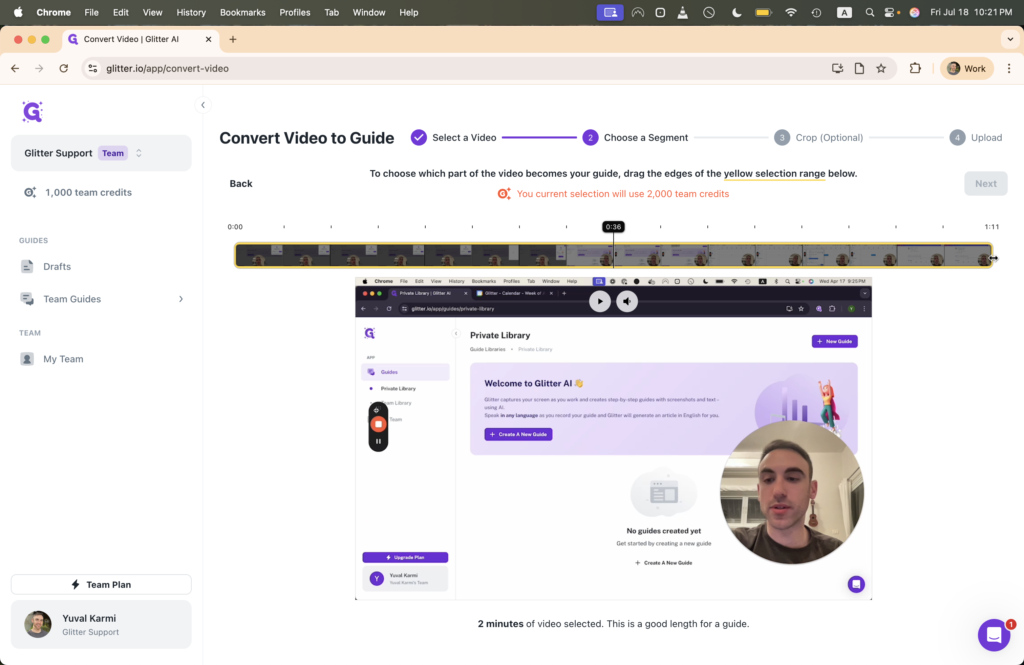Click the Crop (Optional) step 3

click(x=782, y=138)
